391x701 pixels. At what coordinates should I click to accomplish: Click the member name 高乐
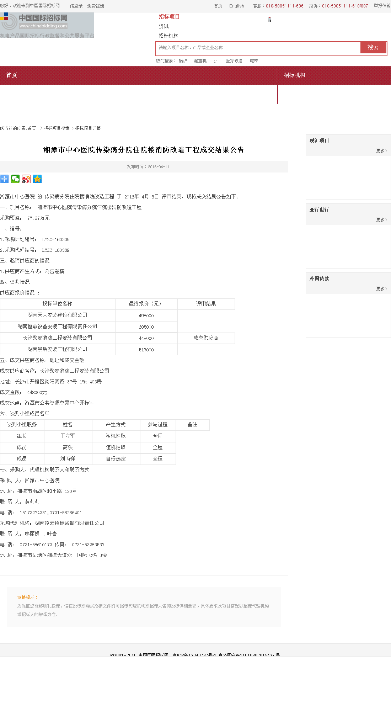point(68,447)
